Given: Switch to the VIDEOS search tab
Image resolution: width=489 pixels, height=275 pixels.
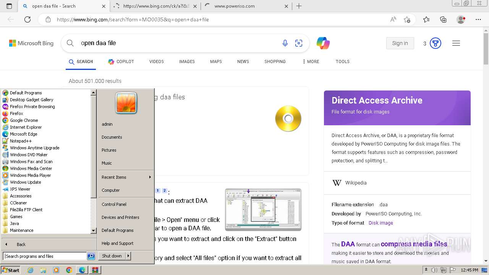Looking at the screenshot, I should coord(157,61).
